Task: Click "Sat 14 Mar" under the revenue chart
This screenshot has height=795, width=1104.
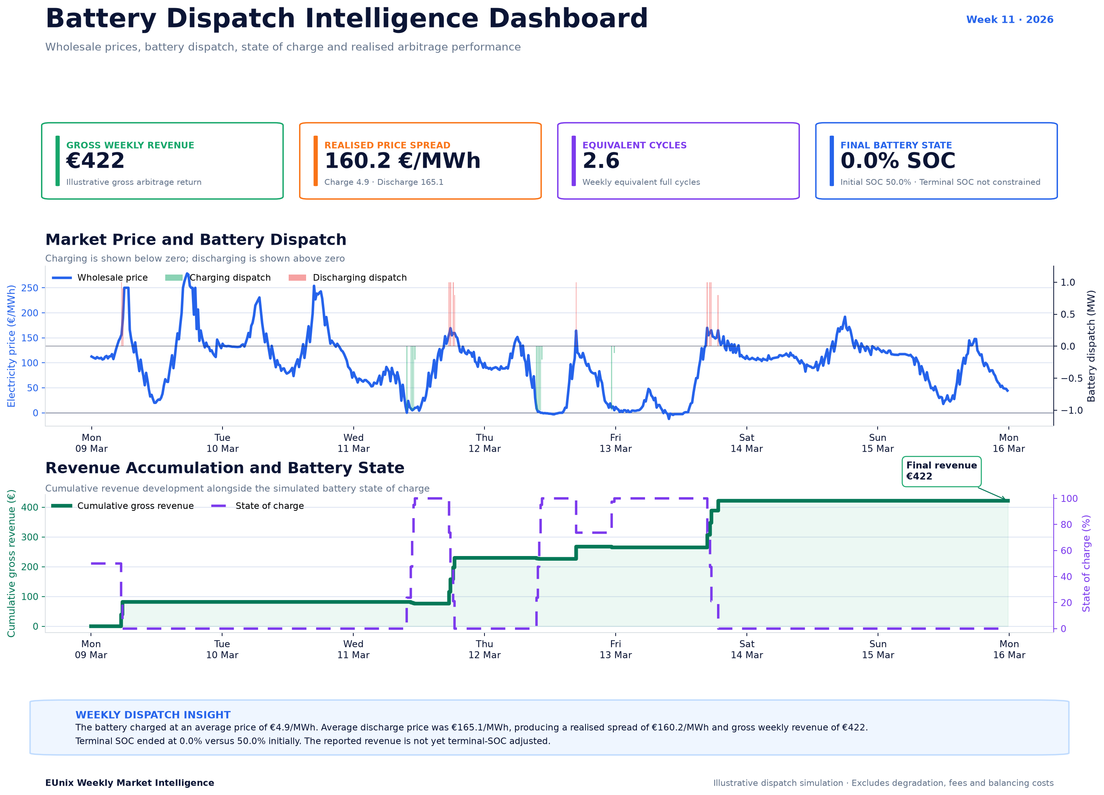Action: tap(747, 650)
